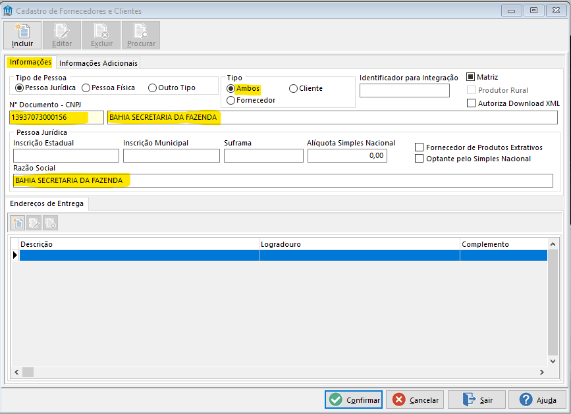Click the Logradouro column header
571x414 pixels.
coord(360,244)
